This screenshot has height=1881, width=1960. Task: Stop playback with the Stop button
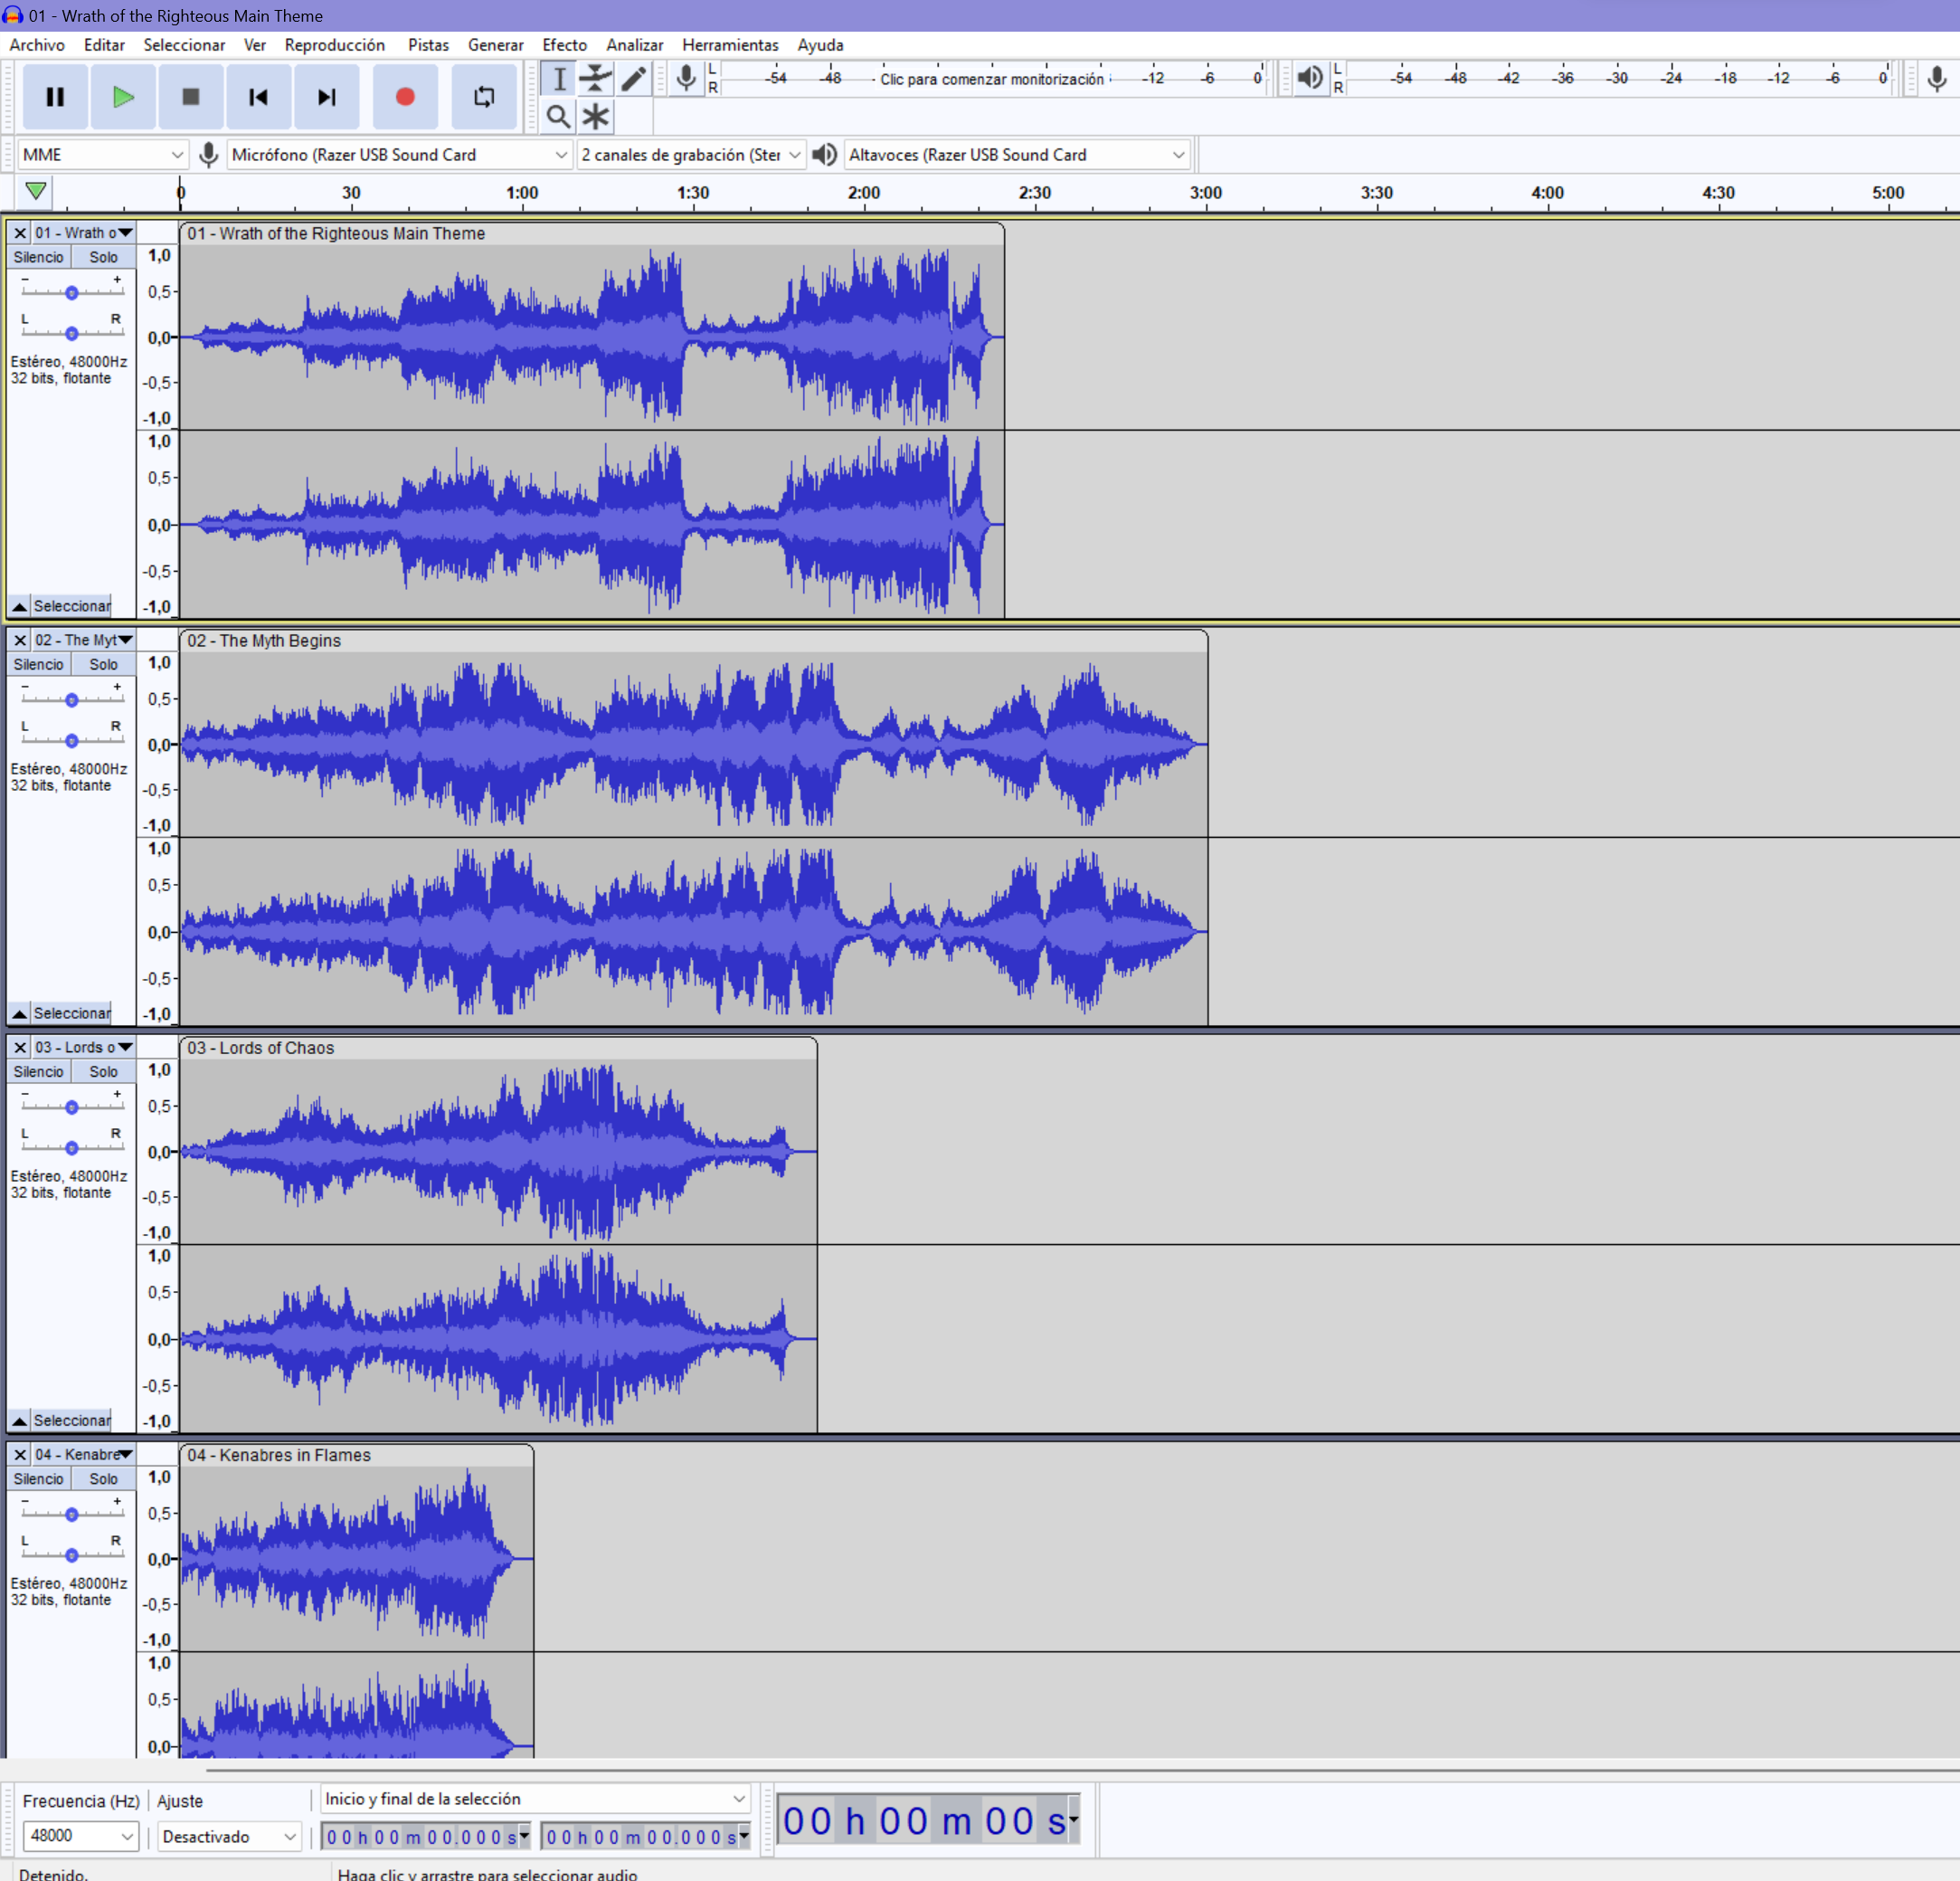tap(190, 97)
